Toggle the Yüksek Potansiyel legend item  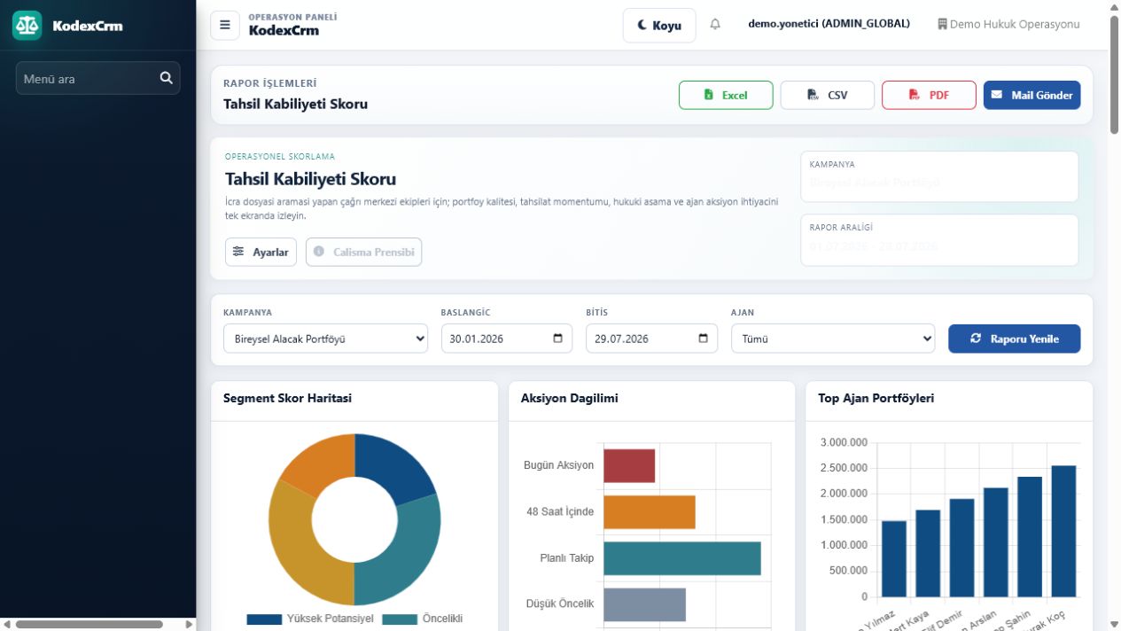310,619
